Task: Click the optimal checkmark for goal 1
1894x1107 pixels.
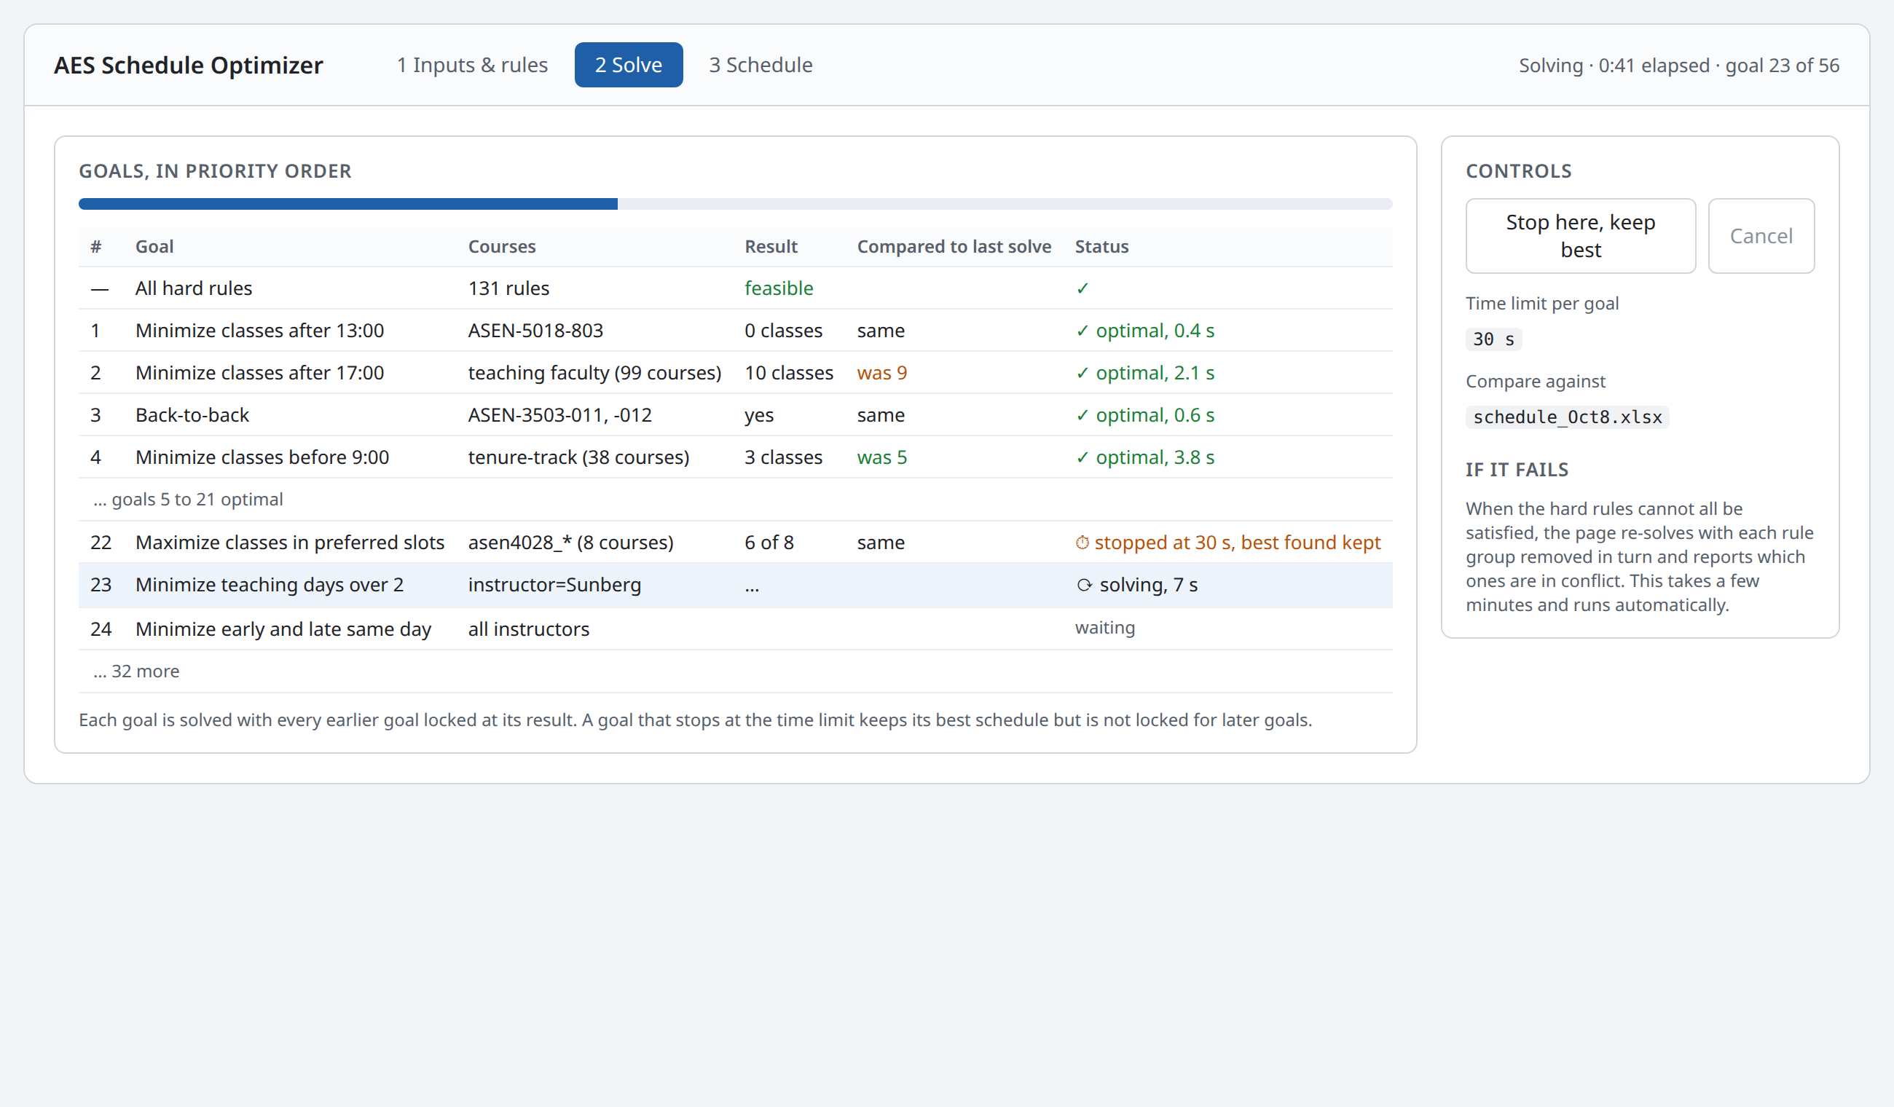Action: pyautogui.click(x=1082, y=330)
